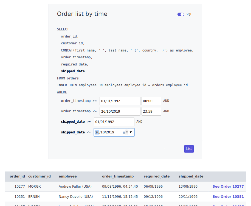Select shipped date 20/11/1996
Screen dimensions: 251x206
[x=188, y=197]
